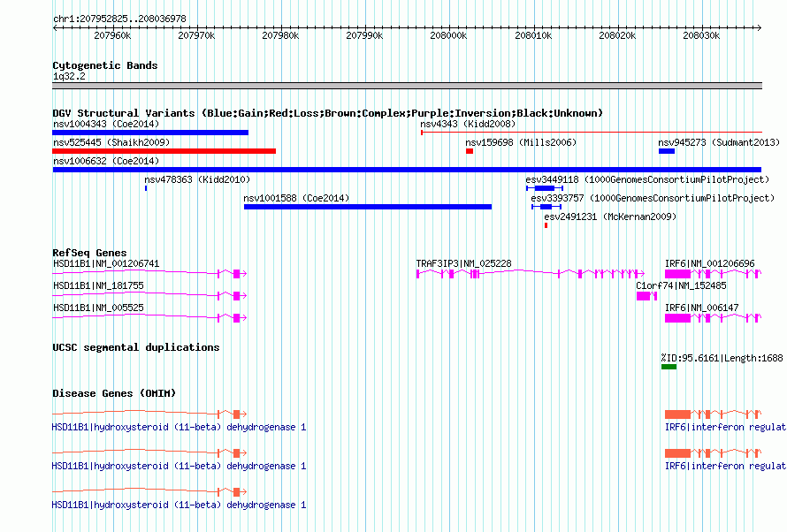787x532 pixels.
Task: Click the first OMIM IRF6 orange gene glyph
Action: click(x=714, y=414)
